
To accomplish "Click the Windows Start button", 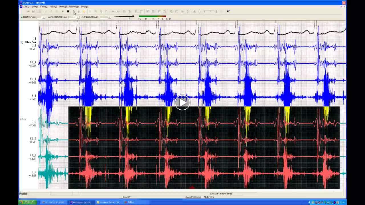I will click(27, 202).
